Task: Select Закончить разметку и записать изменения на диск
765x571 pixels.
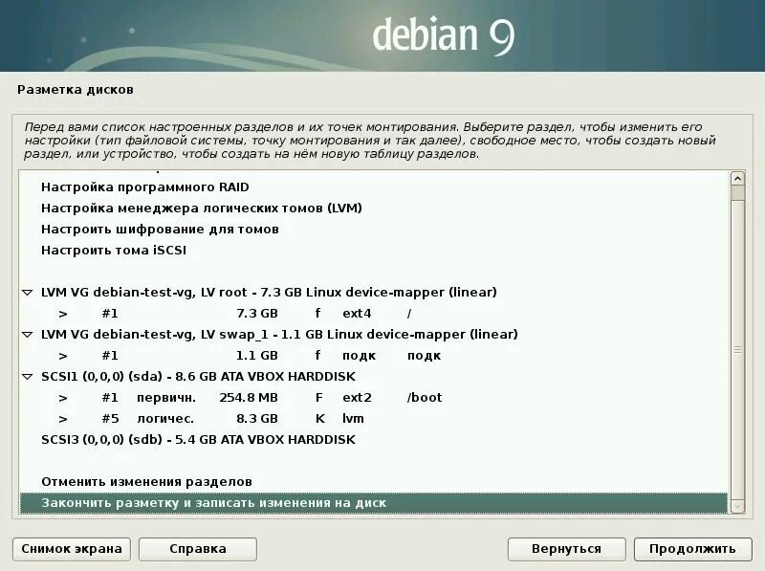Action: [374, 503]
